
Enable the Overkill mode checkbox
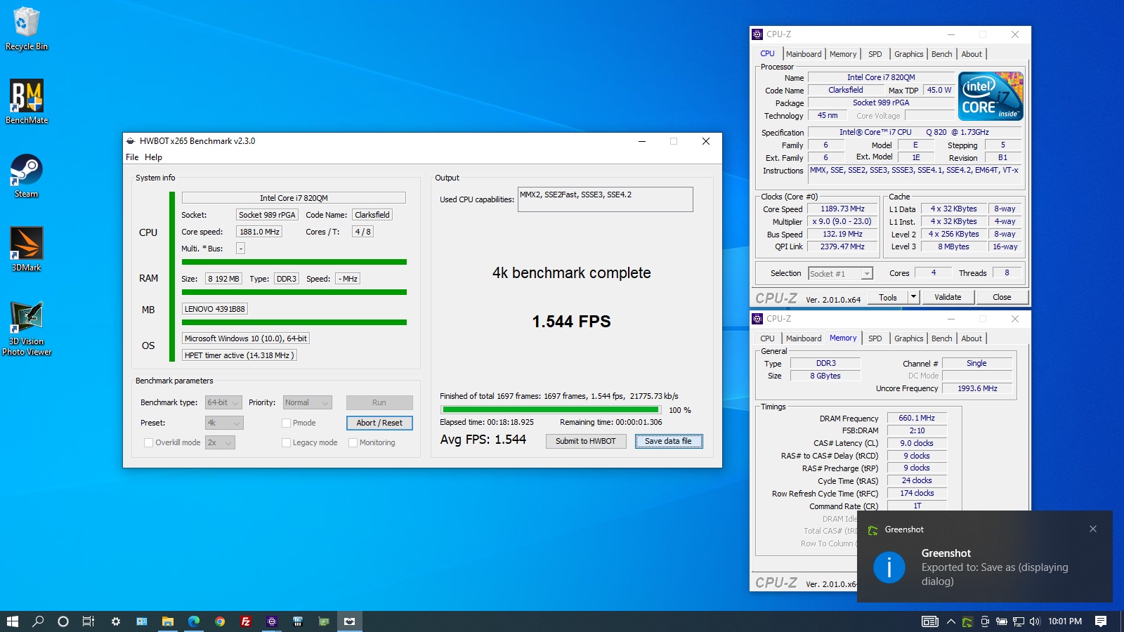(148, 442)
